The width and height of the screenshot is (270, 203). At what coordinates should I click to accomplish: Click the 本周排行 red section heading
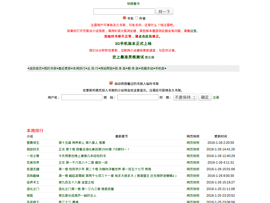35,131
